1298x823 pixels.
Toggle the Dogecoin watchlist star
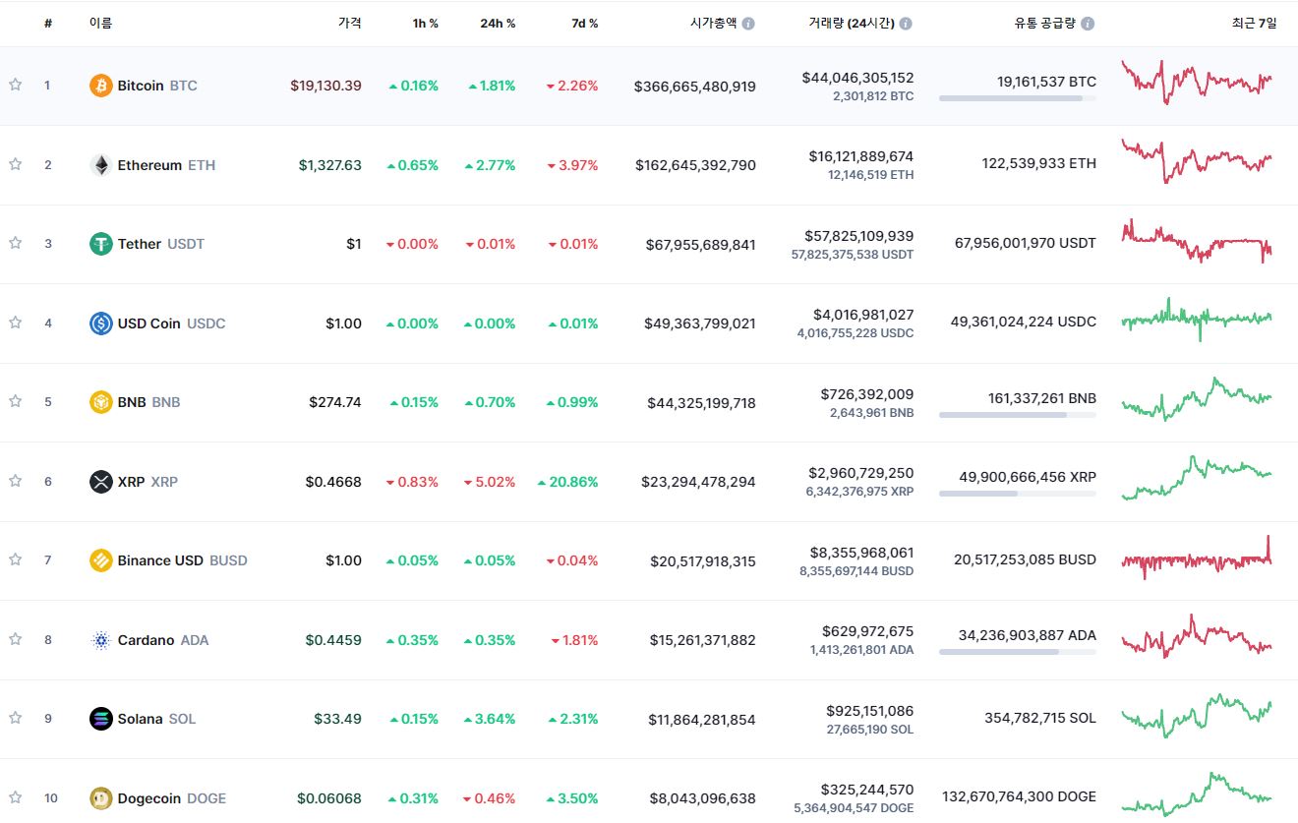click(x=15, y=797)
